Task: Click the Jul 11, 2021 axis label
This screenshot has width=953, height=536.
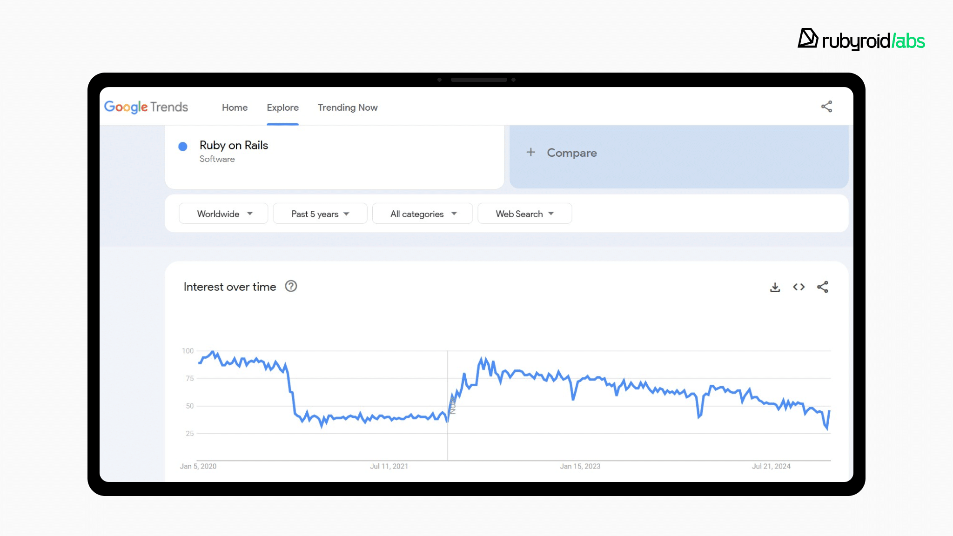Action: (389, 466)
